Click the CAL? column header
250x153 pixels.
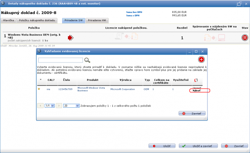[x=51, y=80]
